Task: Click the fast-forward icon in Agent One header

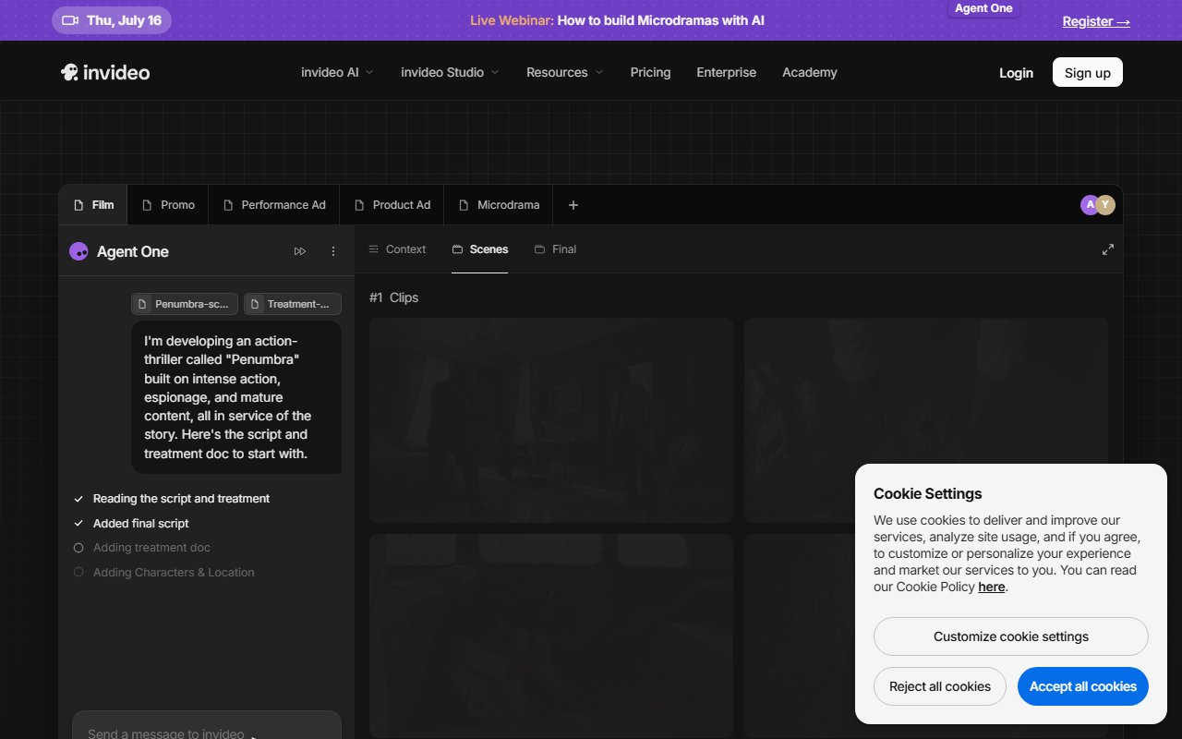Action: (x=300, y=251)
